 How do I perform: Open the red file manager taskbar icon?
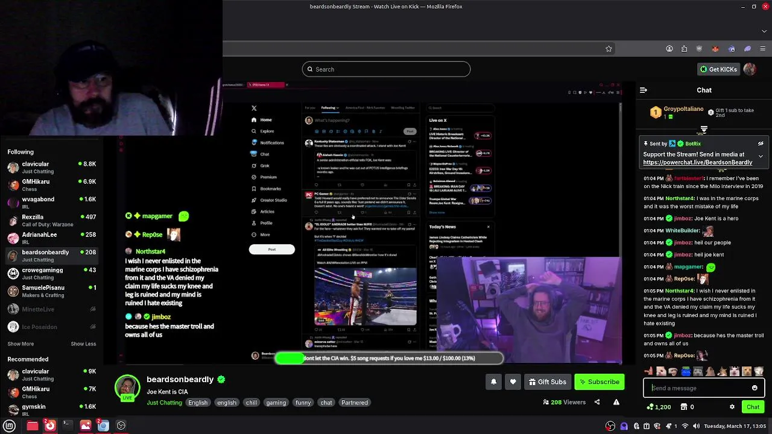(33, 426)
